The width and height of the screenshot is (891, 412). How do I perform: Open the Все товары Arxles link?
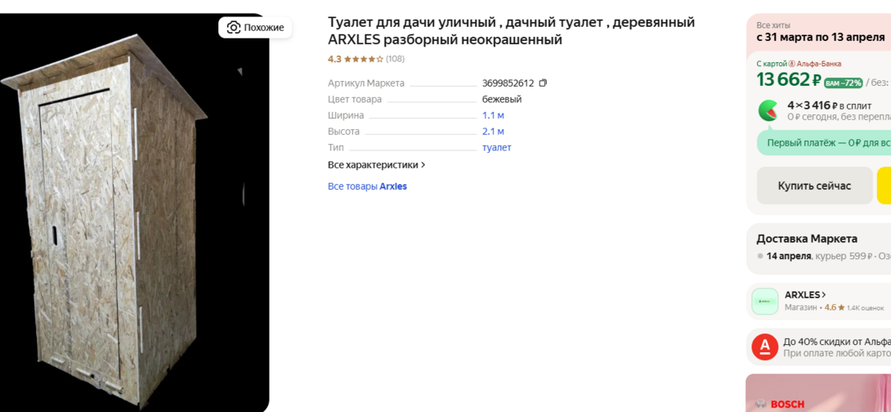[x=367, y=186]
